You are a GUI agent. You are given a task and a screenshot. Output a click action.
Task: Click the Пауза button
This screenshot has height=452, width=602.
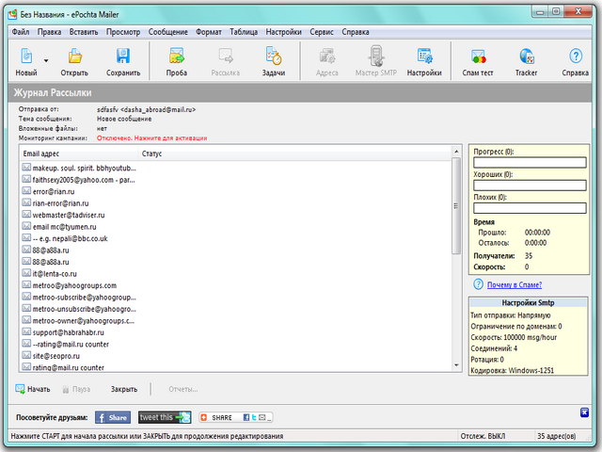pyautogui.click(x=76, y=389)
